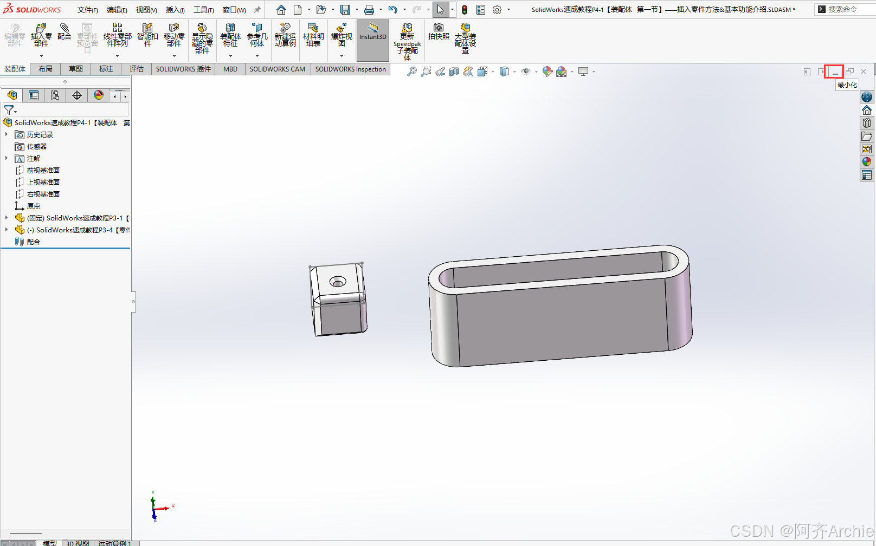The image size is (876, 546).
Task: Click the Rebuild traffic light icon
Action: tap(465, 10)
